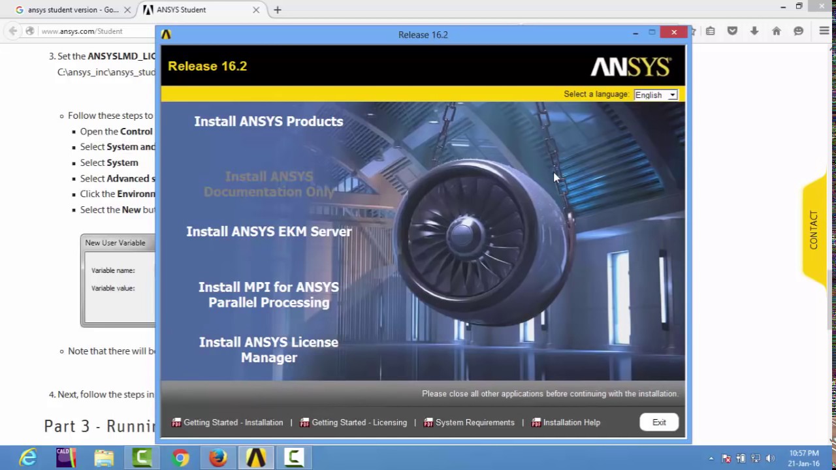Open Firefox bookmarks list icon
The width and height of the screenshot is (836, 470).
pyautogui.click(x=711, y=31)
